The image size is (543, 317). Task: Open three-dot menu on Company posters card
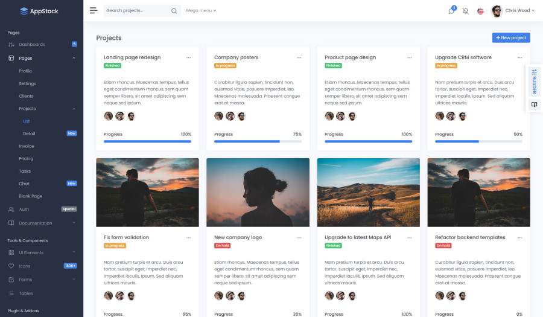(299, 57)
